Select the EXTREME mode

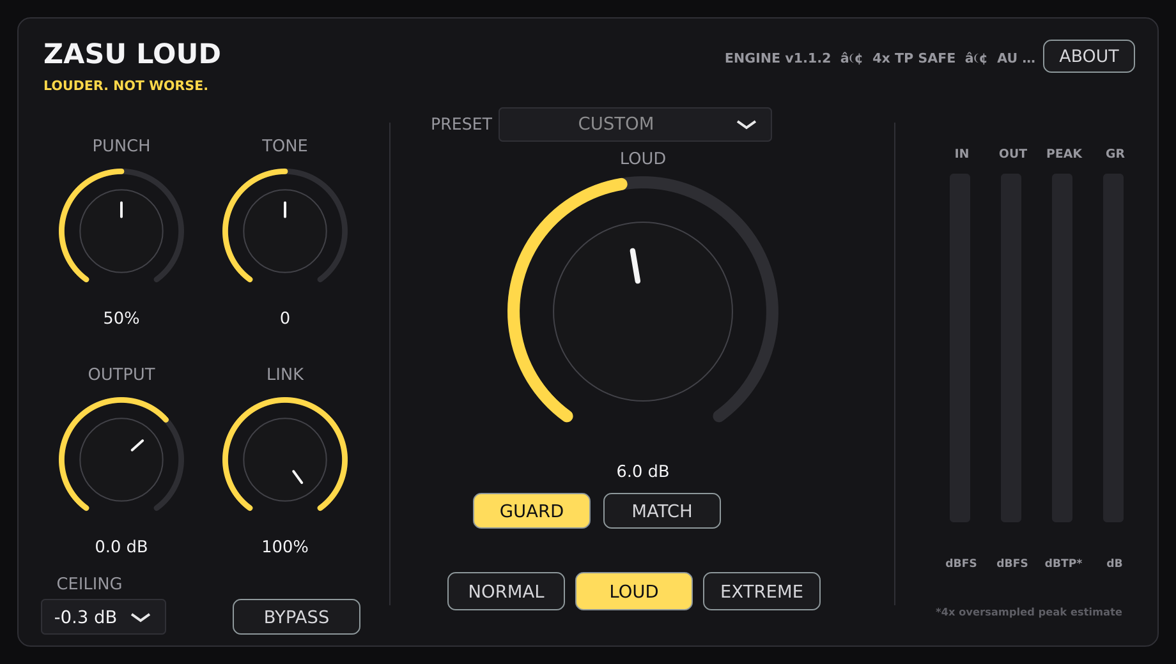(762, 591)
